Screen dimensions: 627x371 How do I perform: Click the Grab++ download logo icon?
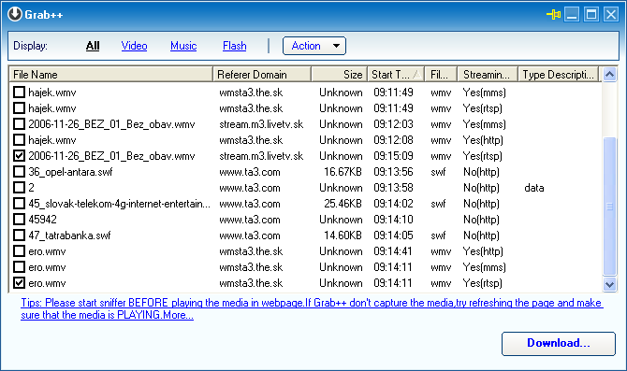coord(15,14)
